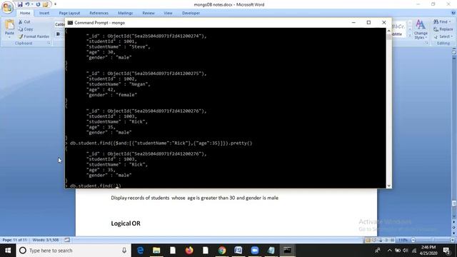
Task: Open the notification center icon
Action: click(x=446, y=251)
